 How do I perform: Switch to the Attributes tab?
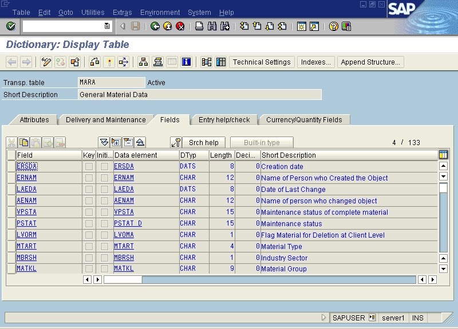click(x=34, y=120)
